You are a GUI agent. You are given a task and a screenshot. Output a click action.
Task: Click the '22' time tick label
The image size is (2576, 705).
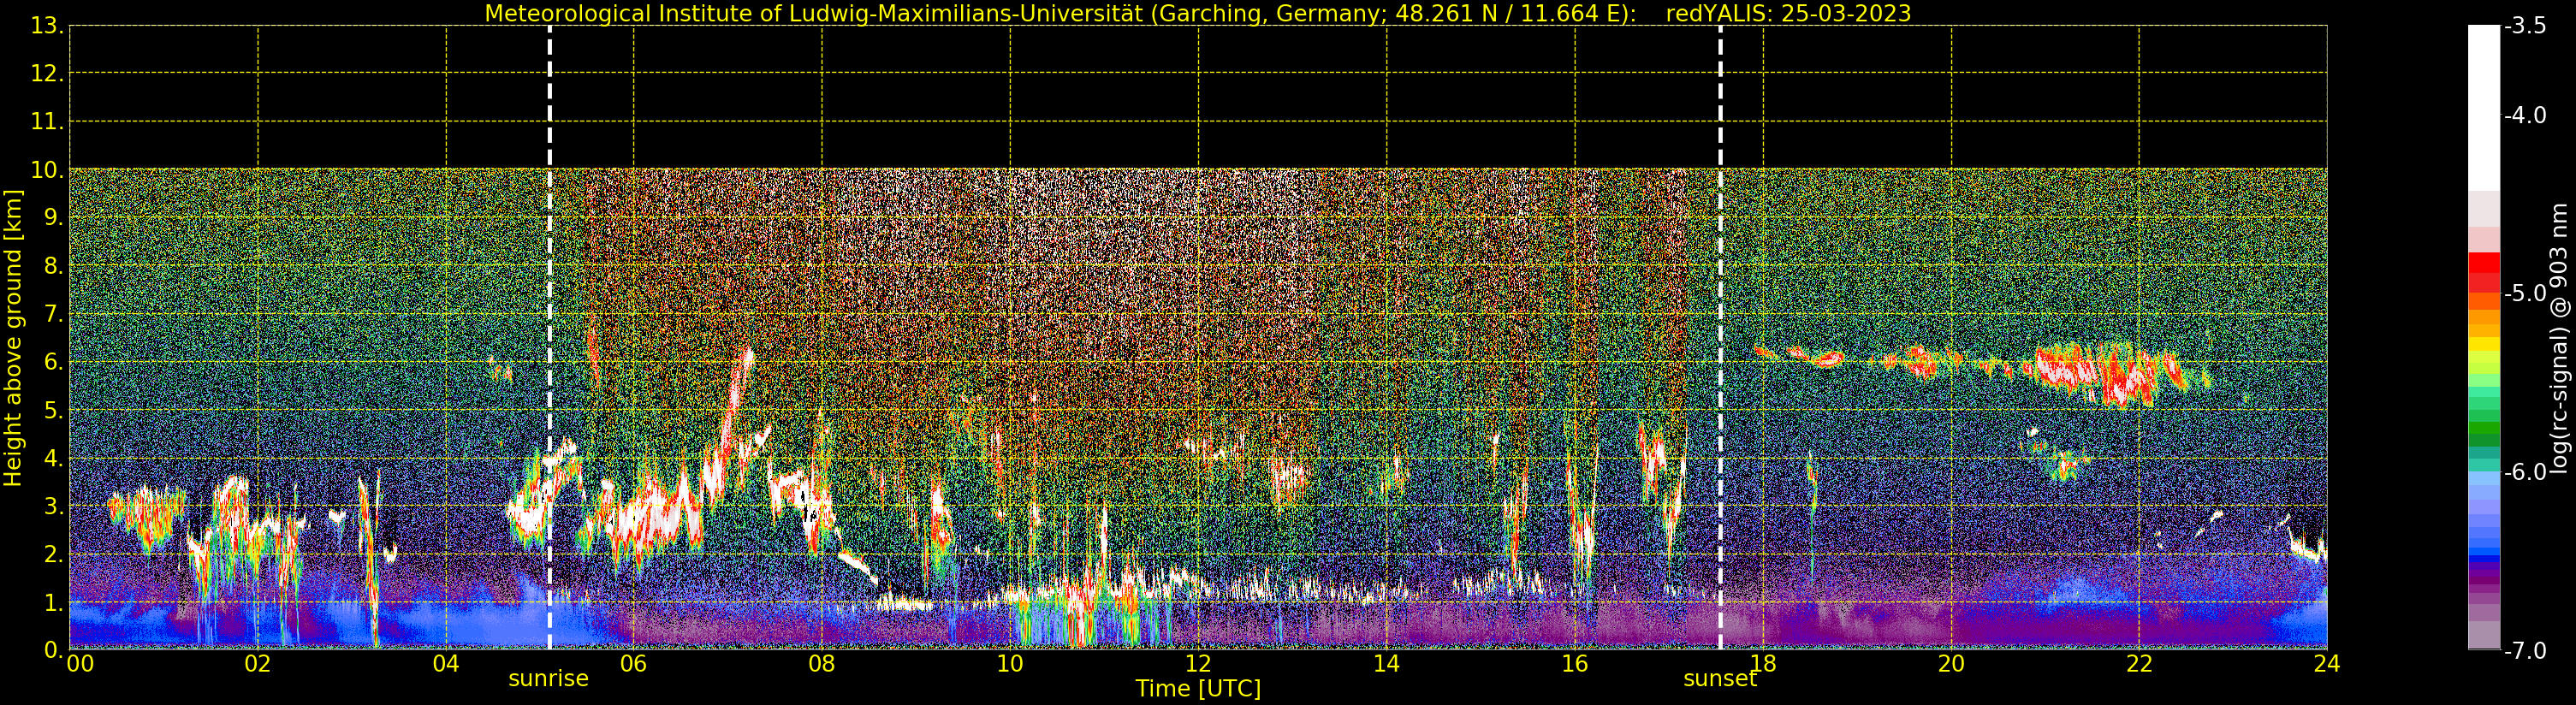[x=2139, y=664]
